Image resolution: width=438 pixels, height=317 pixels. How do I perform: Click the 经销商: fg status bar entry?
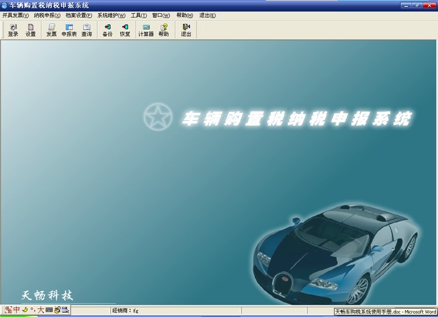(125, 311)
